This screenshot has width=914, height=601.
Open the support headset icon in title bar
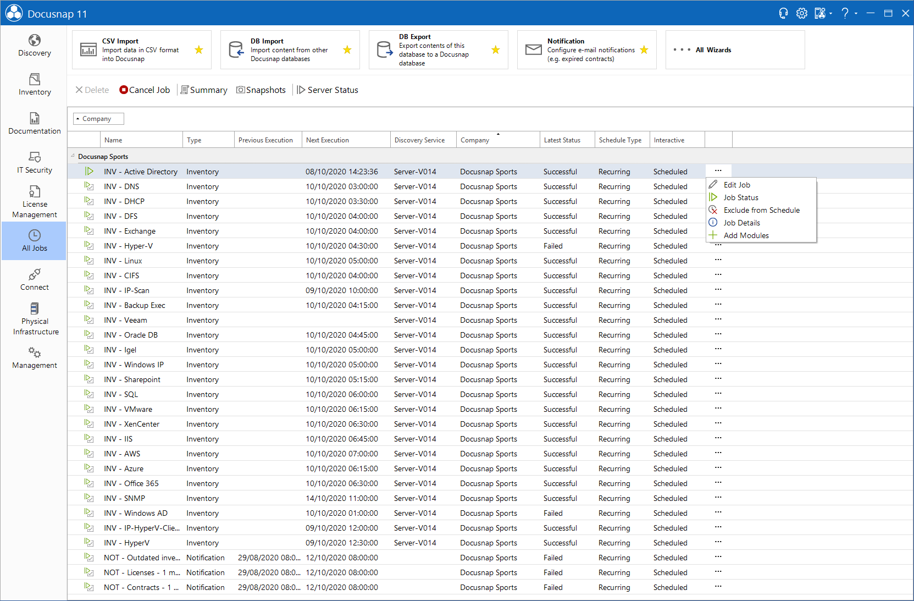784,13
